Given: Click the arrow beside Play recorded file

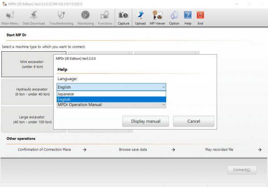Looking at the screenshot, I should [x=260, y=150].
